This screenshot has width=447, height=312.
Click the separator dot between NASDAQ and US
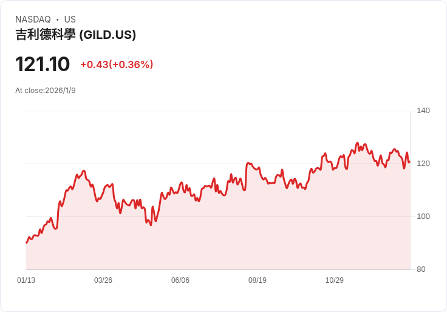58,19
